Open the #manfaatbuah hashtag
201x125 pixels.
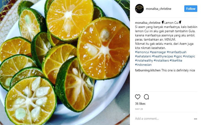(177, 52)
